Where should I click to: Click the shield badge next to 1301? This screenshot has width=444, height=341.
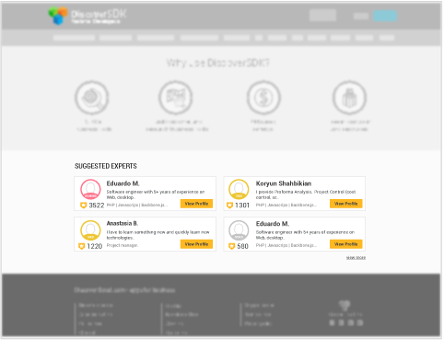click(x=229, y=206)
